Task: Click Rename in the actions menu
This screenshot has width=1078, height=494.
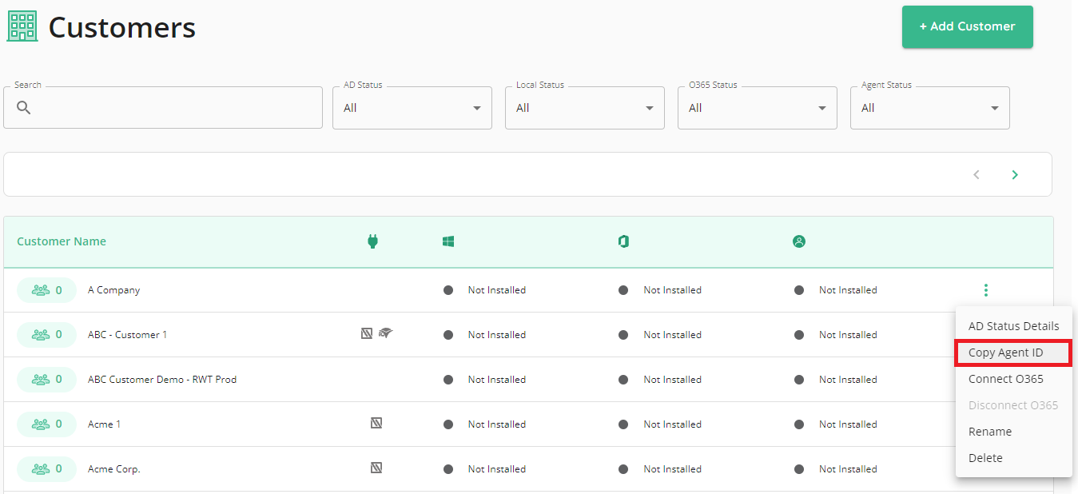Action: [989, 431]
